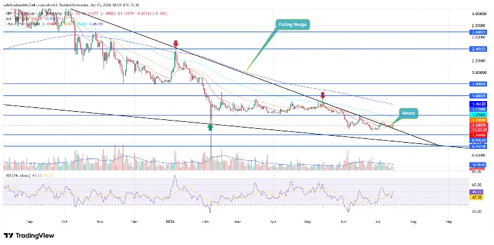The height and width of the screenshot is (245, 494).
Task: Click the Nov label on time axis
Action: click(100, 222)
